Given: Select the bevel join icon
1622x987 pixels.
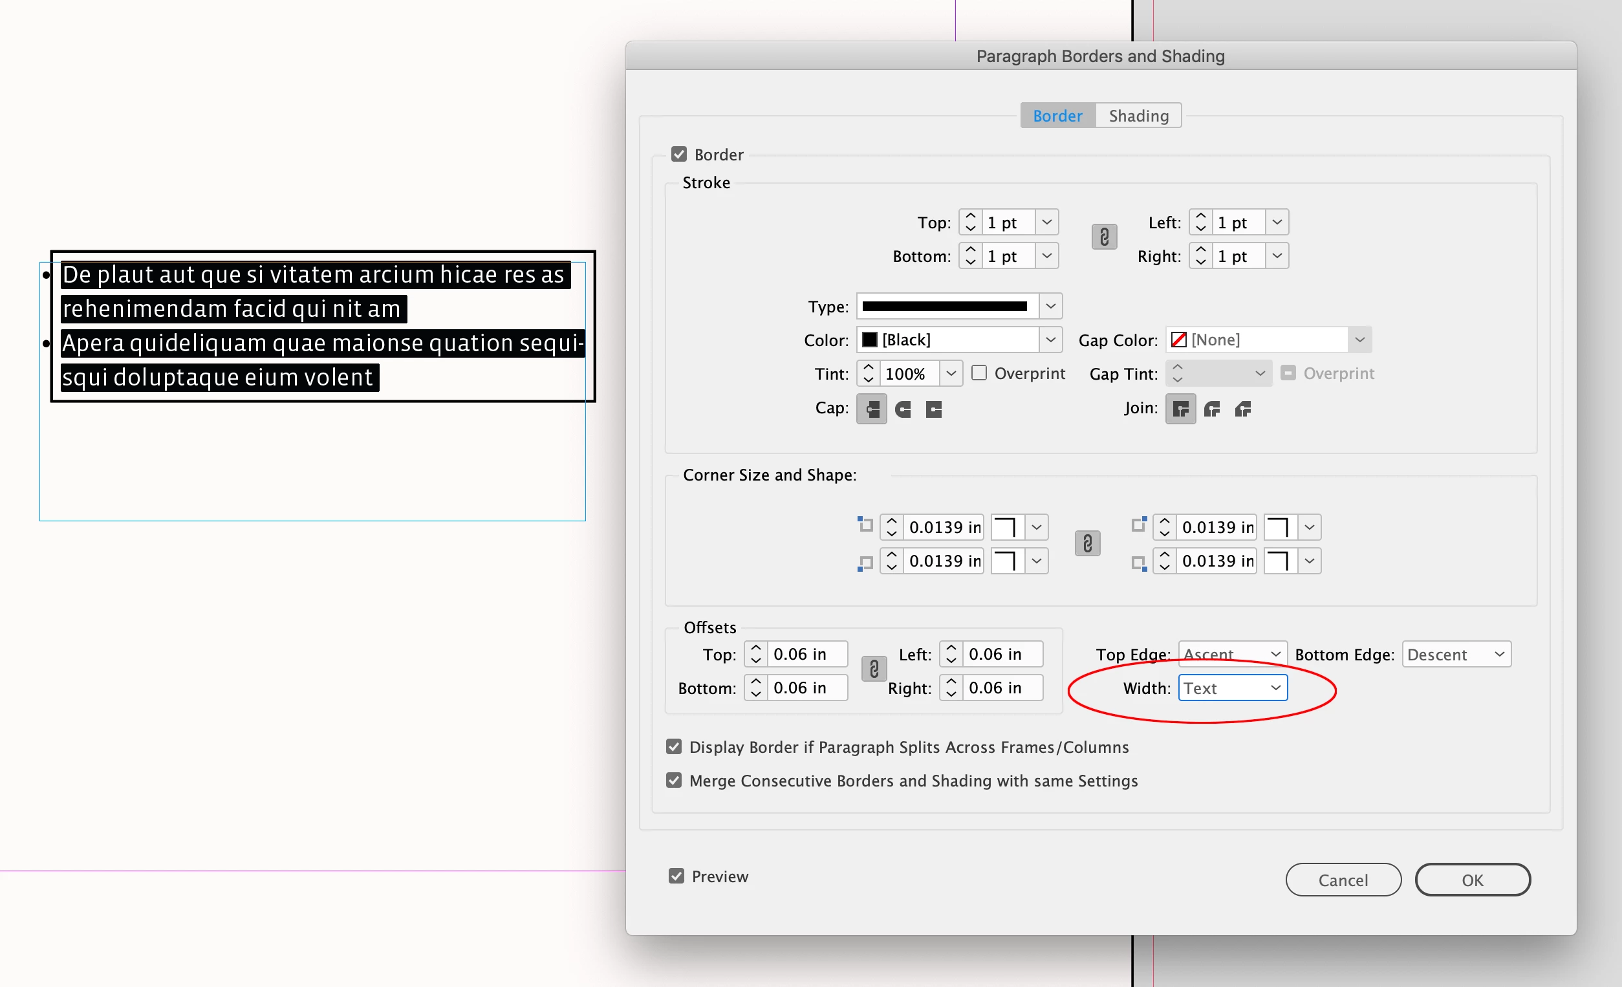Looking at the screenshot, I should click(1242, 409).
